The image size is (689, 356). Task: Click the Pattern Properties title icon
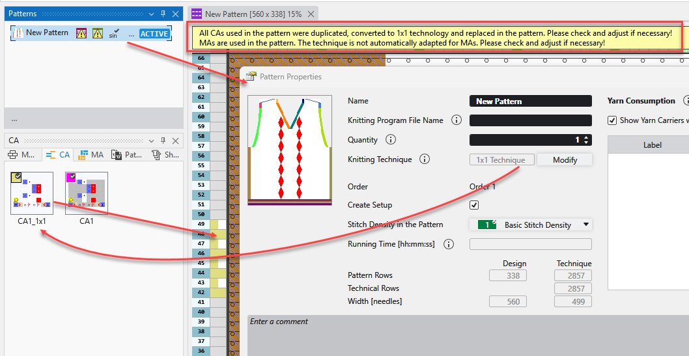pyautogui.click(x=251, y=77)
